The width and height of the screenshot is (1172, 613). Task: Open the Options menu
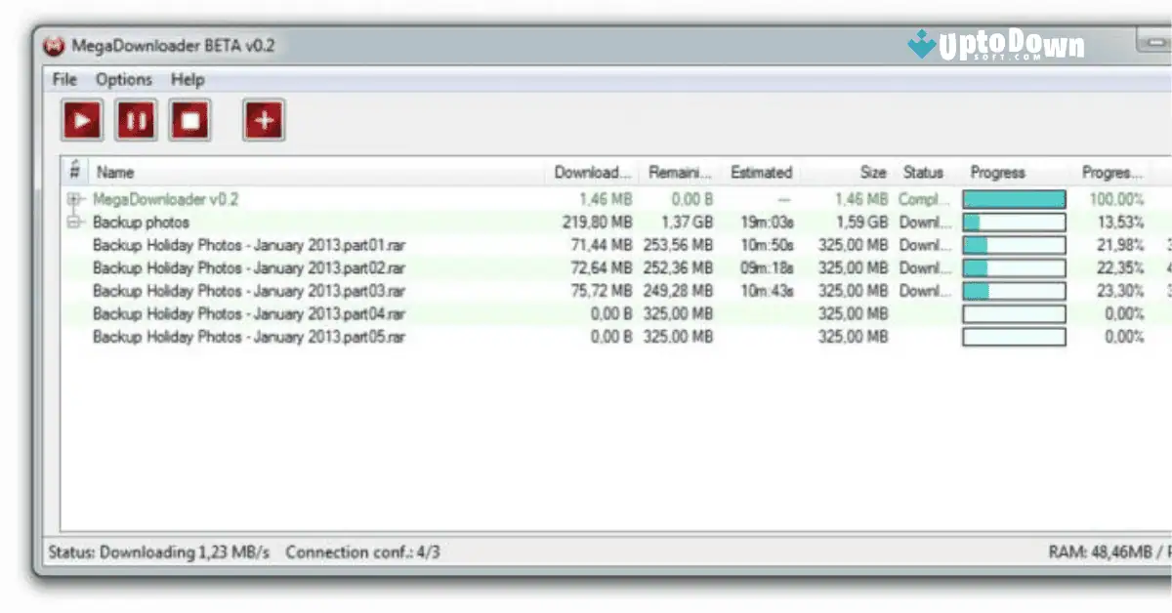point(124,79)
